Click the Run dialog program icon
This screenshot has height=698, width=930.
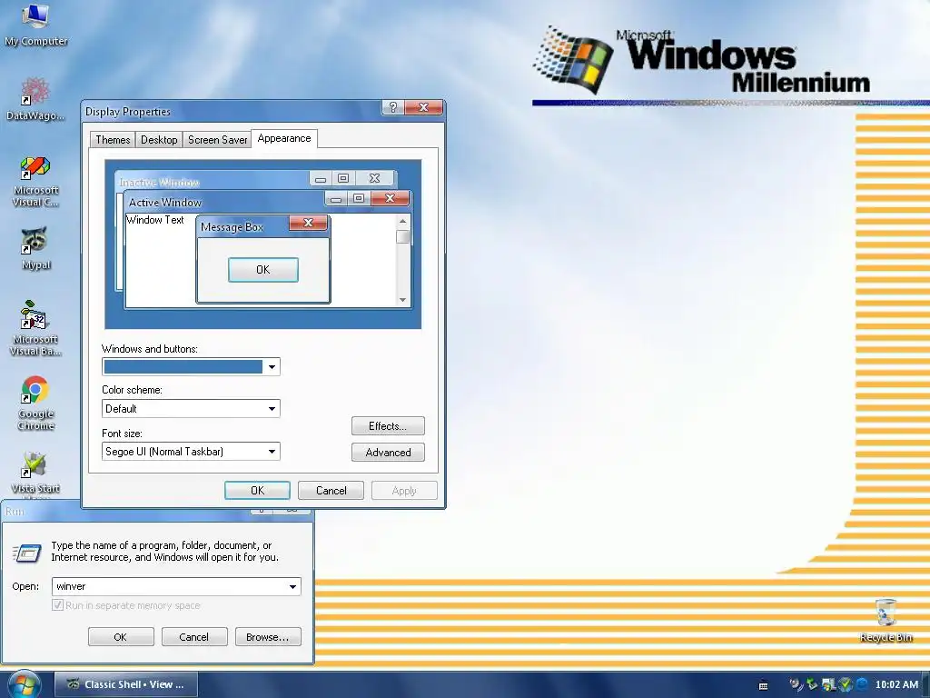coord(26,553)
